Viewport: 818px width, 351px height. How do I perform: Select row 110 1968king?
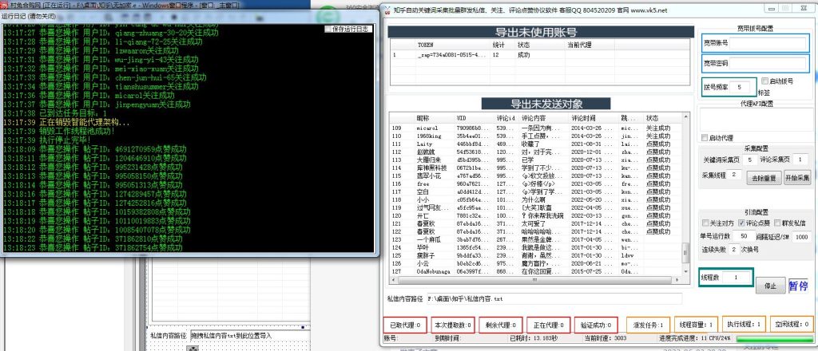point(536,136)
